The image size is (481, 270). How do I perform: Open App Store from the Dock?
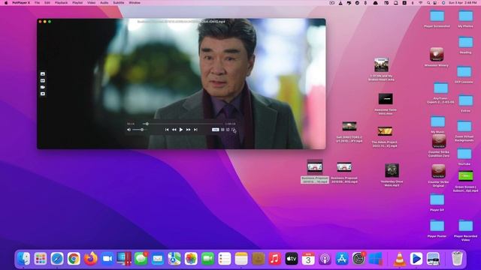pos(342,259)
